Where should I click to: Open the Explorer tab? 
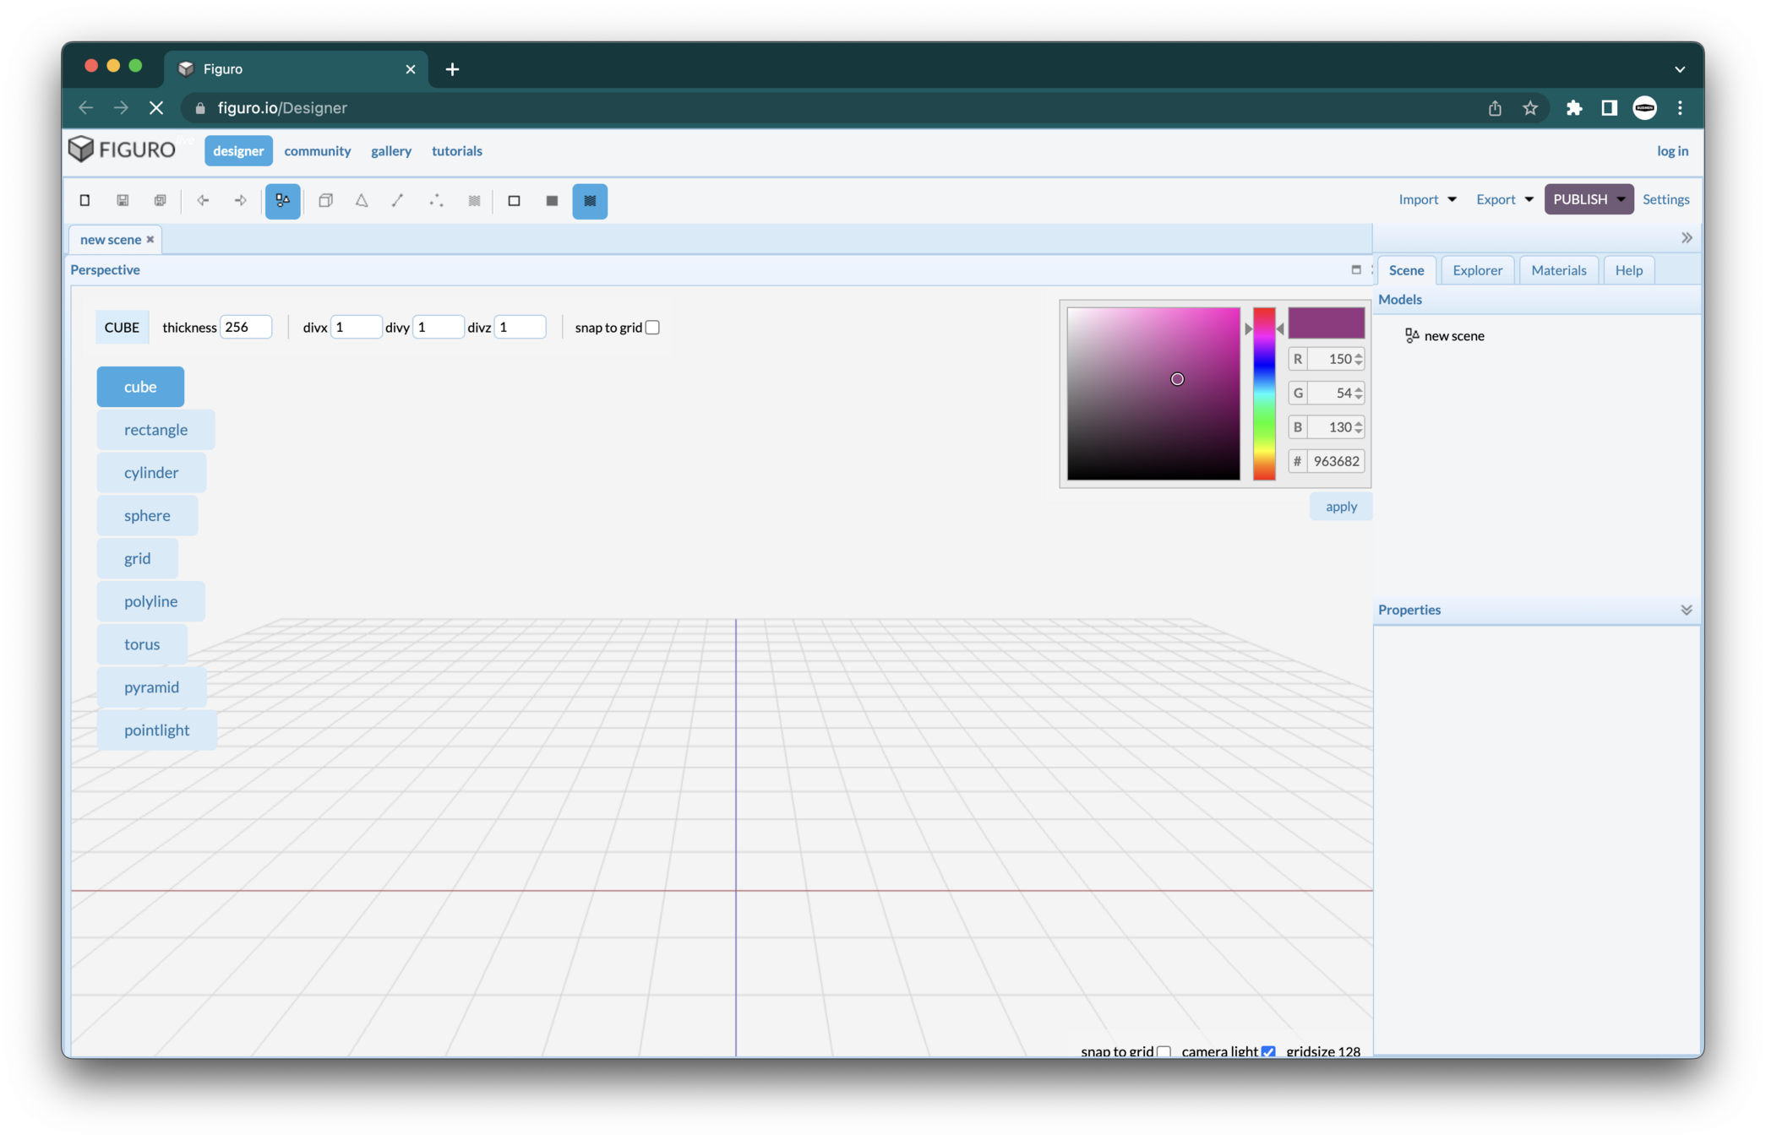tap(1477, 270)
